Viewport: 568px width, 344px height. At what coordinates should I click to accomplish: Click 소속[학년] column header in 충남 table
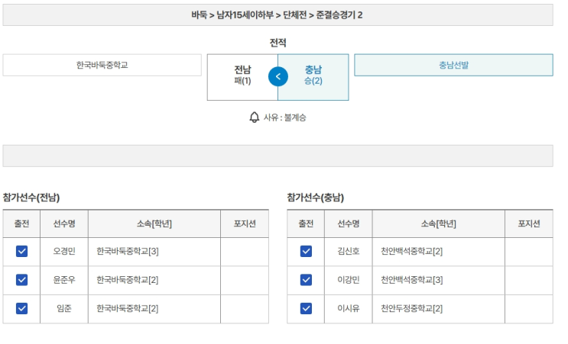pyautogui.click(x=439, y=223)
